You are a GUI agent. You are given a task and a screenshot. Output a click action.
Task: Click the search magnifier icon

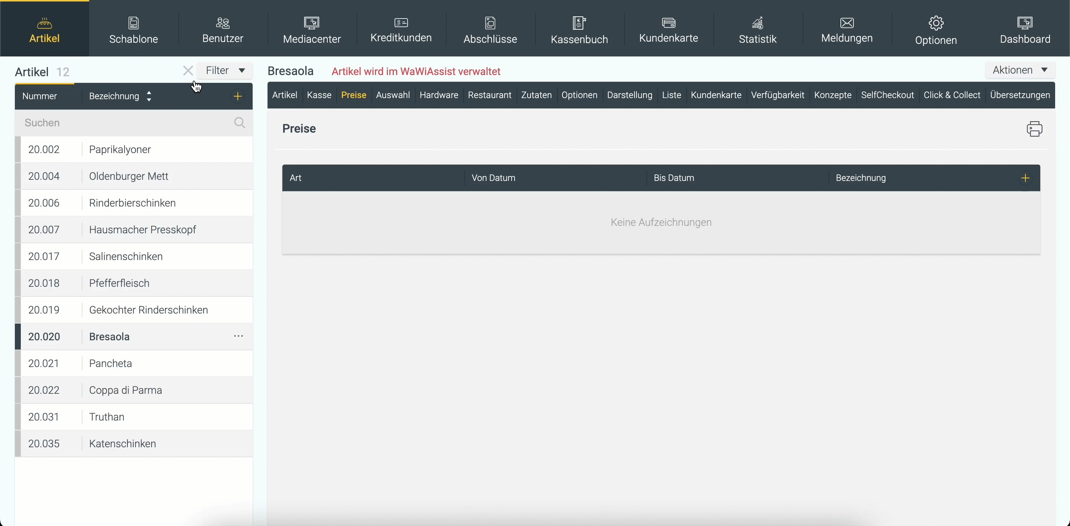coord(240,123)
